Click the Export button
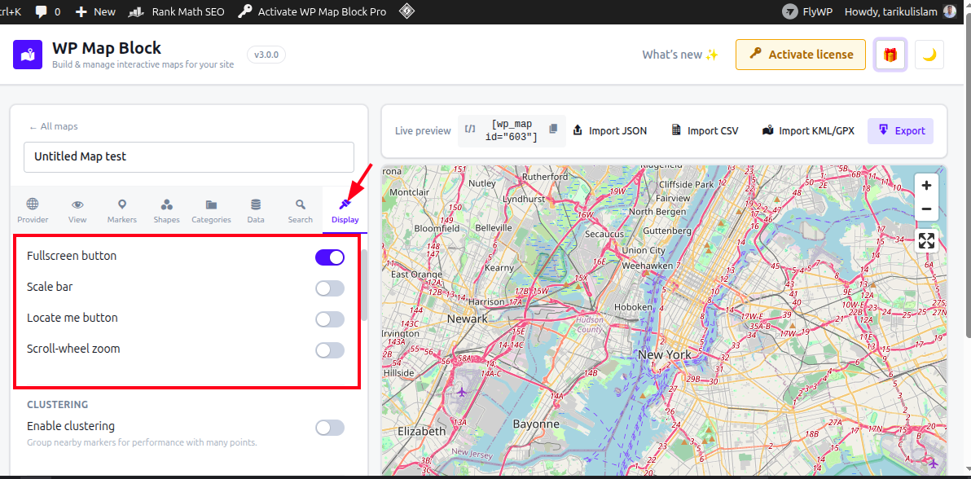 pyautogui.click(x=900, y=131)
